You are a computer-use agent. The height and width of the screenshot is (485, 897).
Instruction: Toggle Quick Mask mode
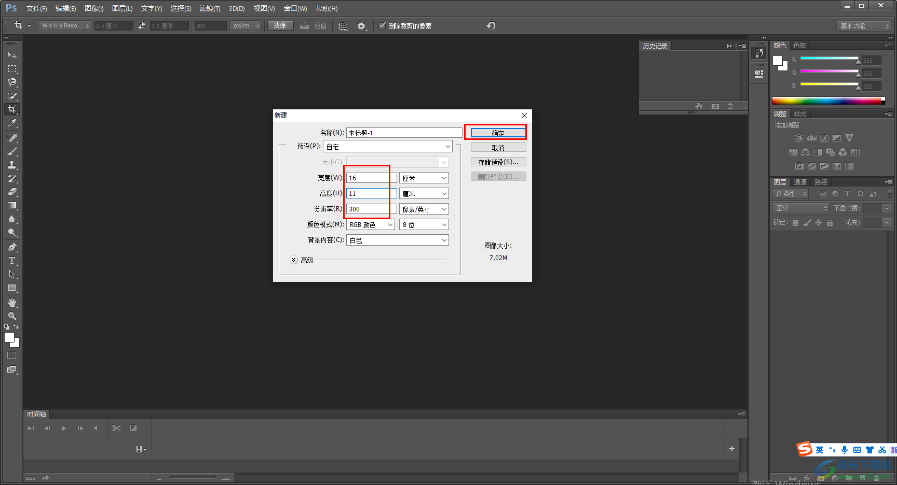point(12,355)
